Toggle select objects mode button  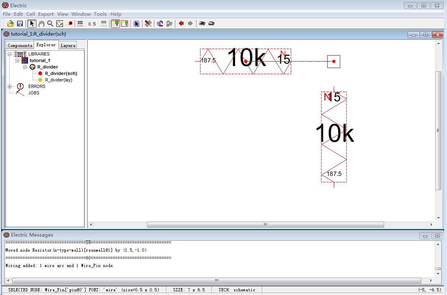point(115,24)
